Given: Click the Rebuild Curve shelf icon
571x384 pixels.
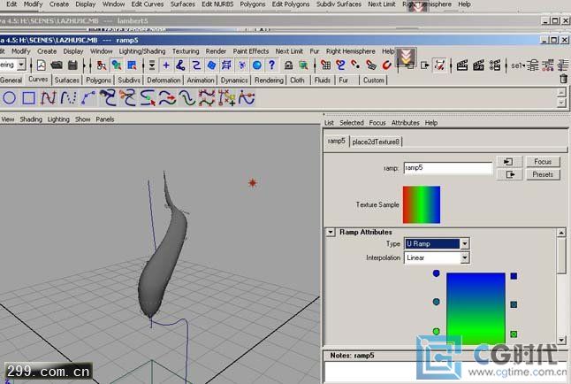Looking at the screenshot, I should 207,98.
